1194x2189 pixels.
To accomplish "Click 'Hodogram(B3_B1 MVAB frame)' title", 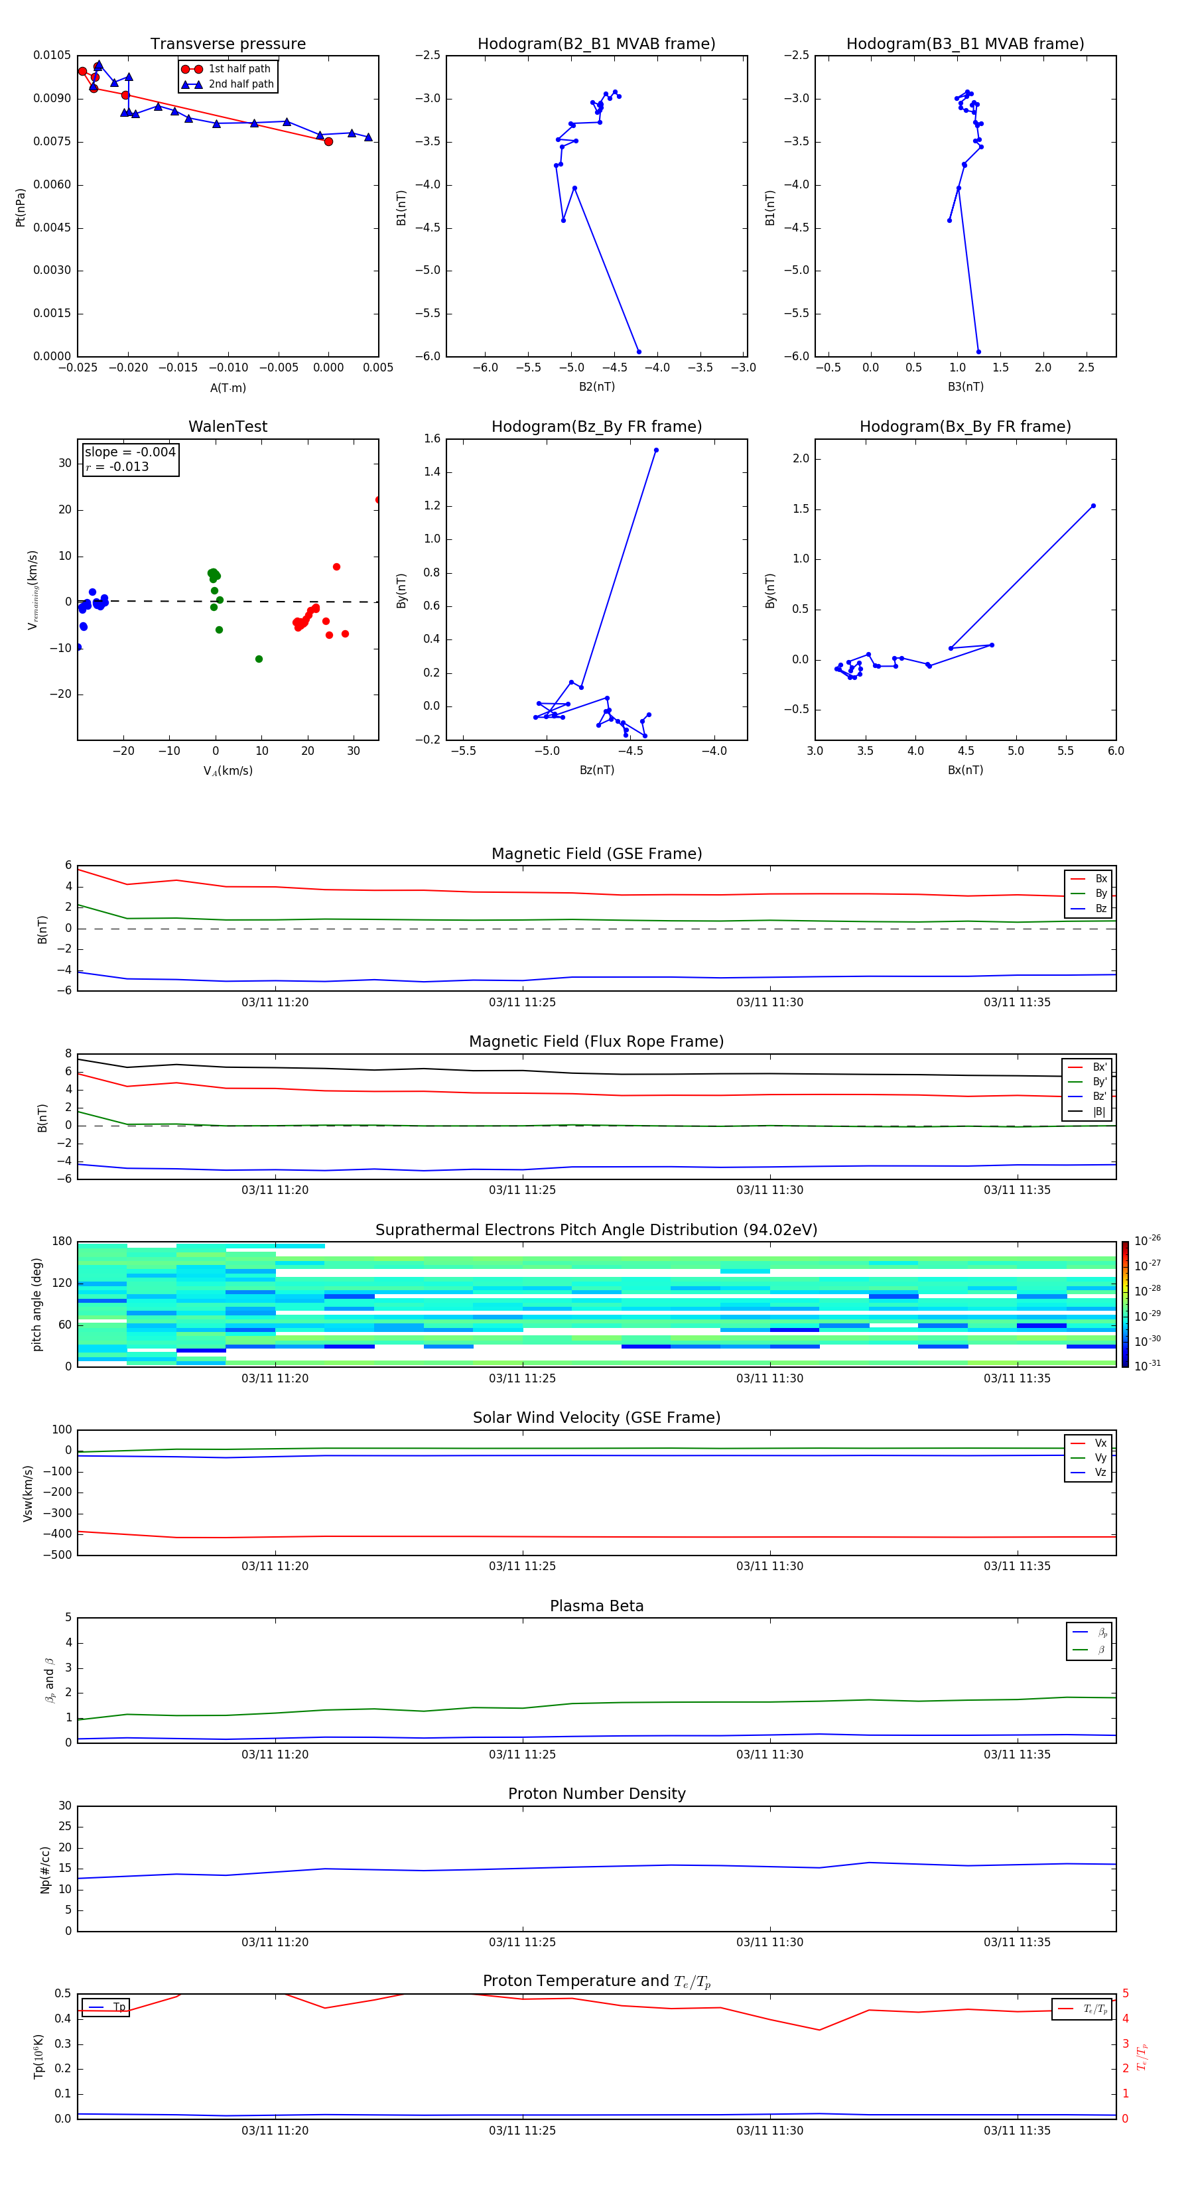I will pyautogui.click(x=965, y=44).
